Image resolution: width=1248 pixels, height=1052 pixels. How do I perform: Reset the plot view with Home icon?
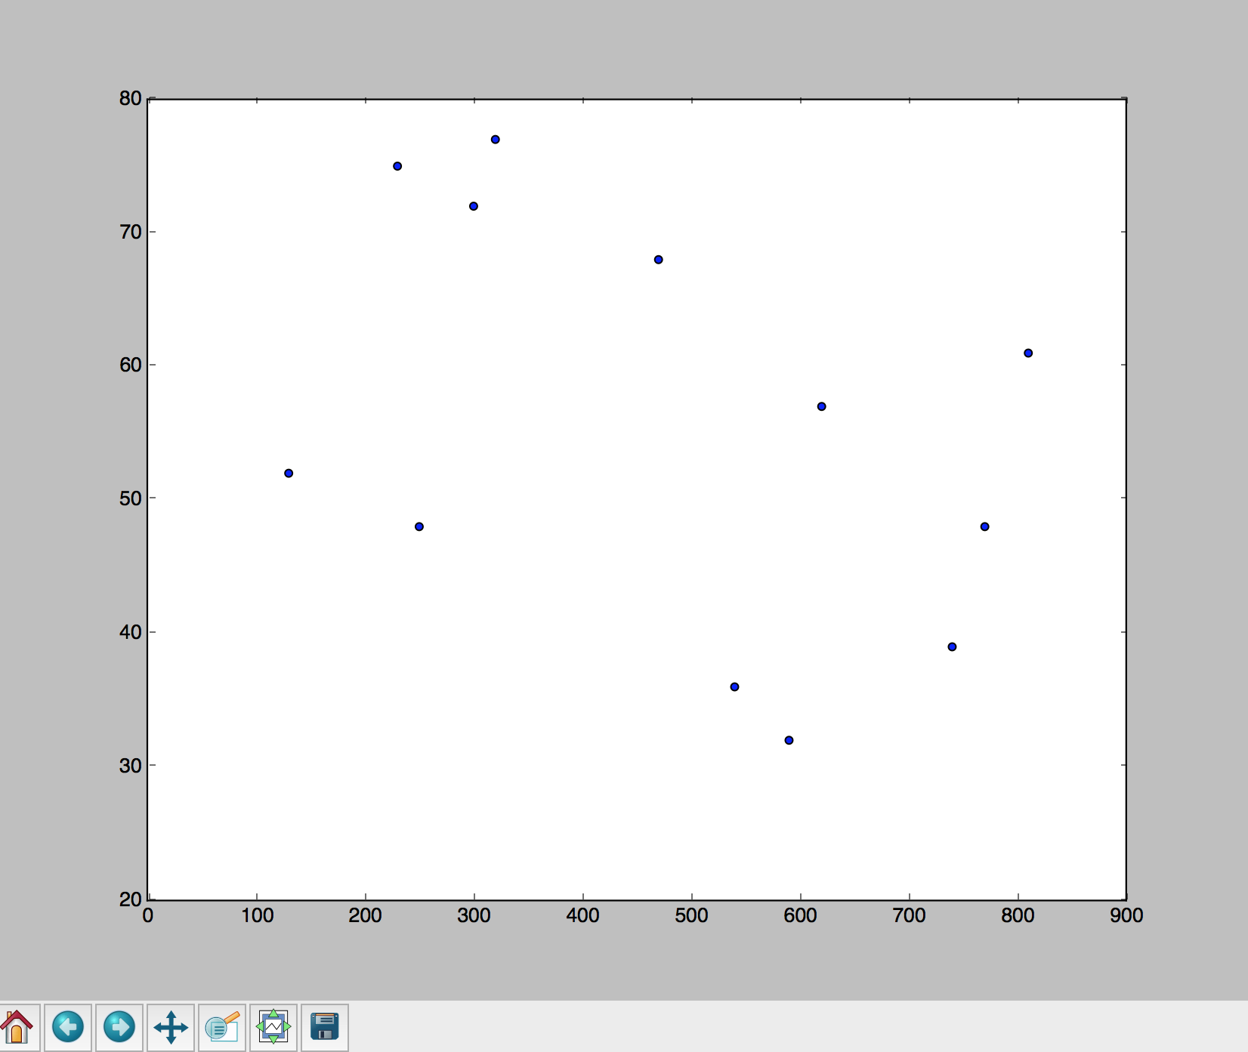tap(17, 1027)
